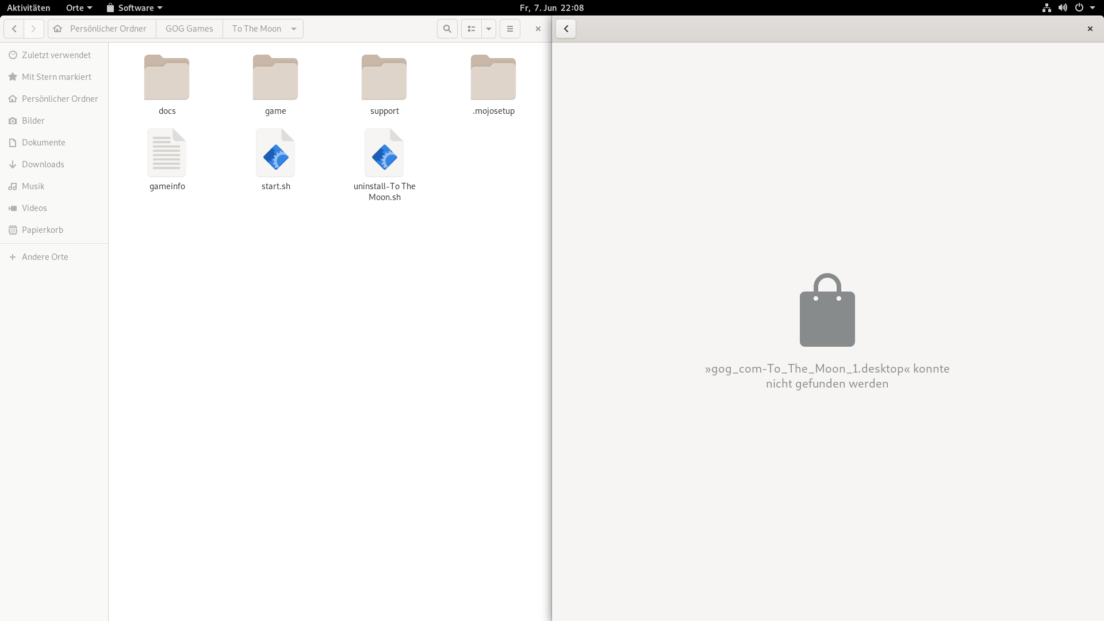Open the hamburger menu button
The width and height of the screenshot is (1104, 621).
pos(509,29)
